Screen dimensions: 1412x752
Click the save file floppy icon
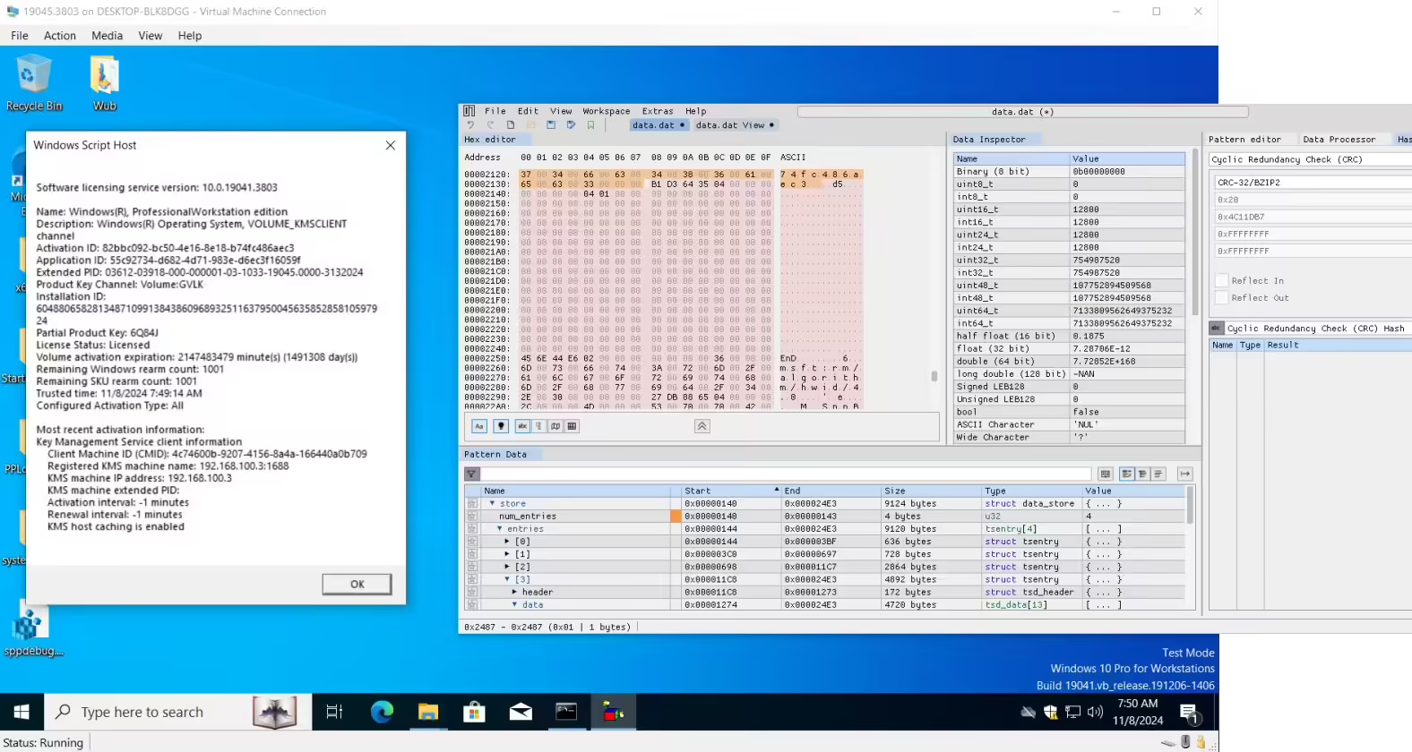(x=551, y=125)
